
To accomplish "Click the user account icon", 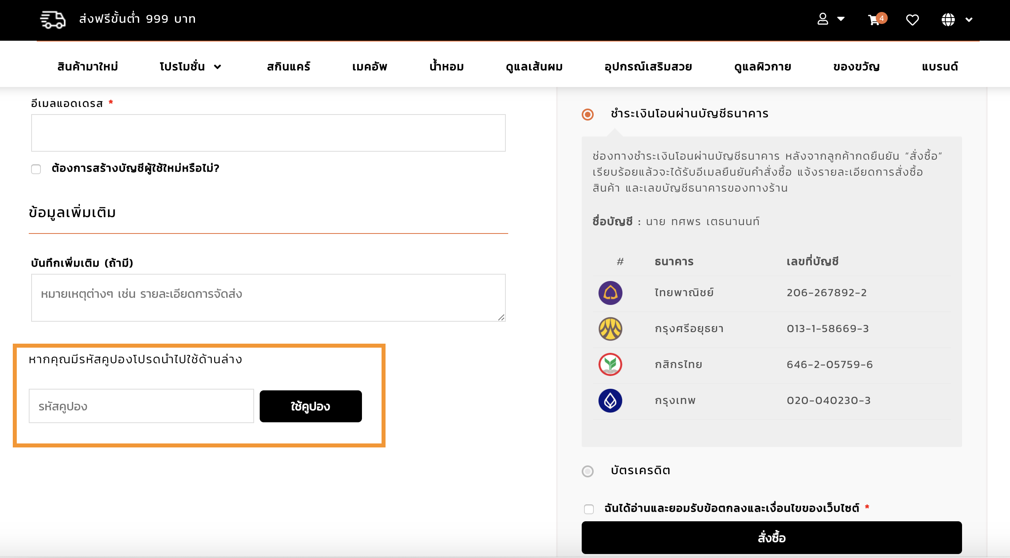I will pos(823,19).
